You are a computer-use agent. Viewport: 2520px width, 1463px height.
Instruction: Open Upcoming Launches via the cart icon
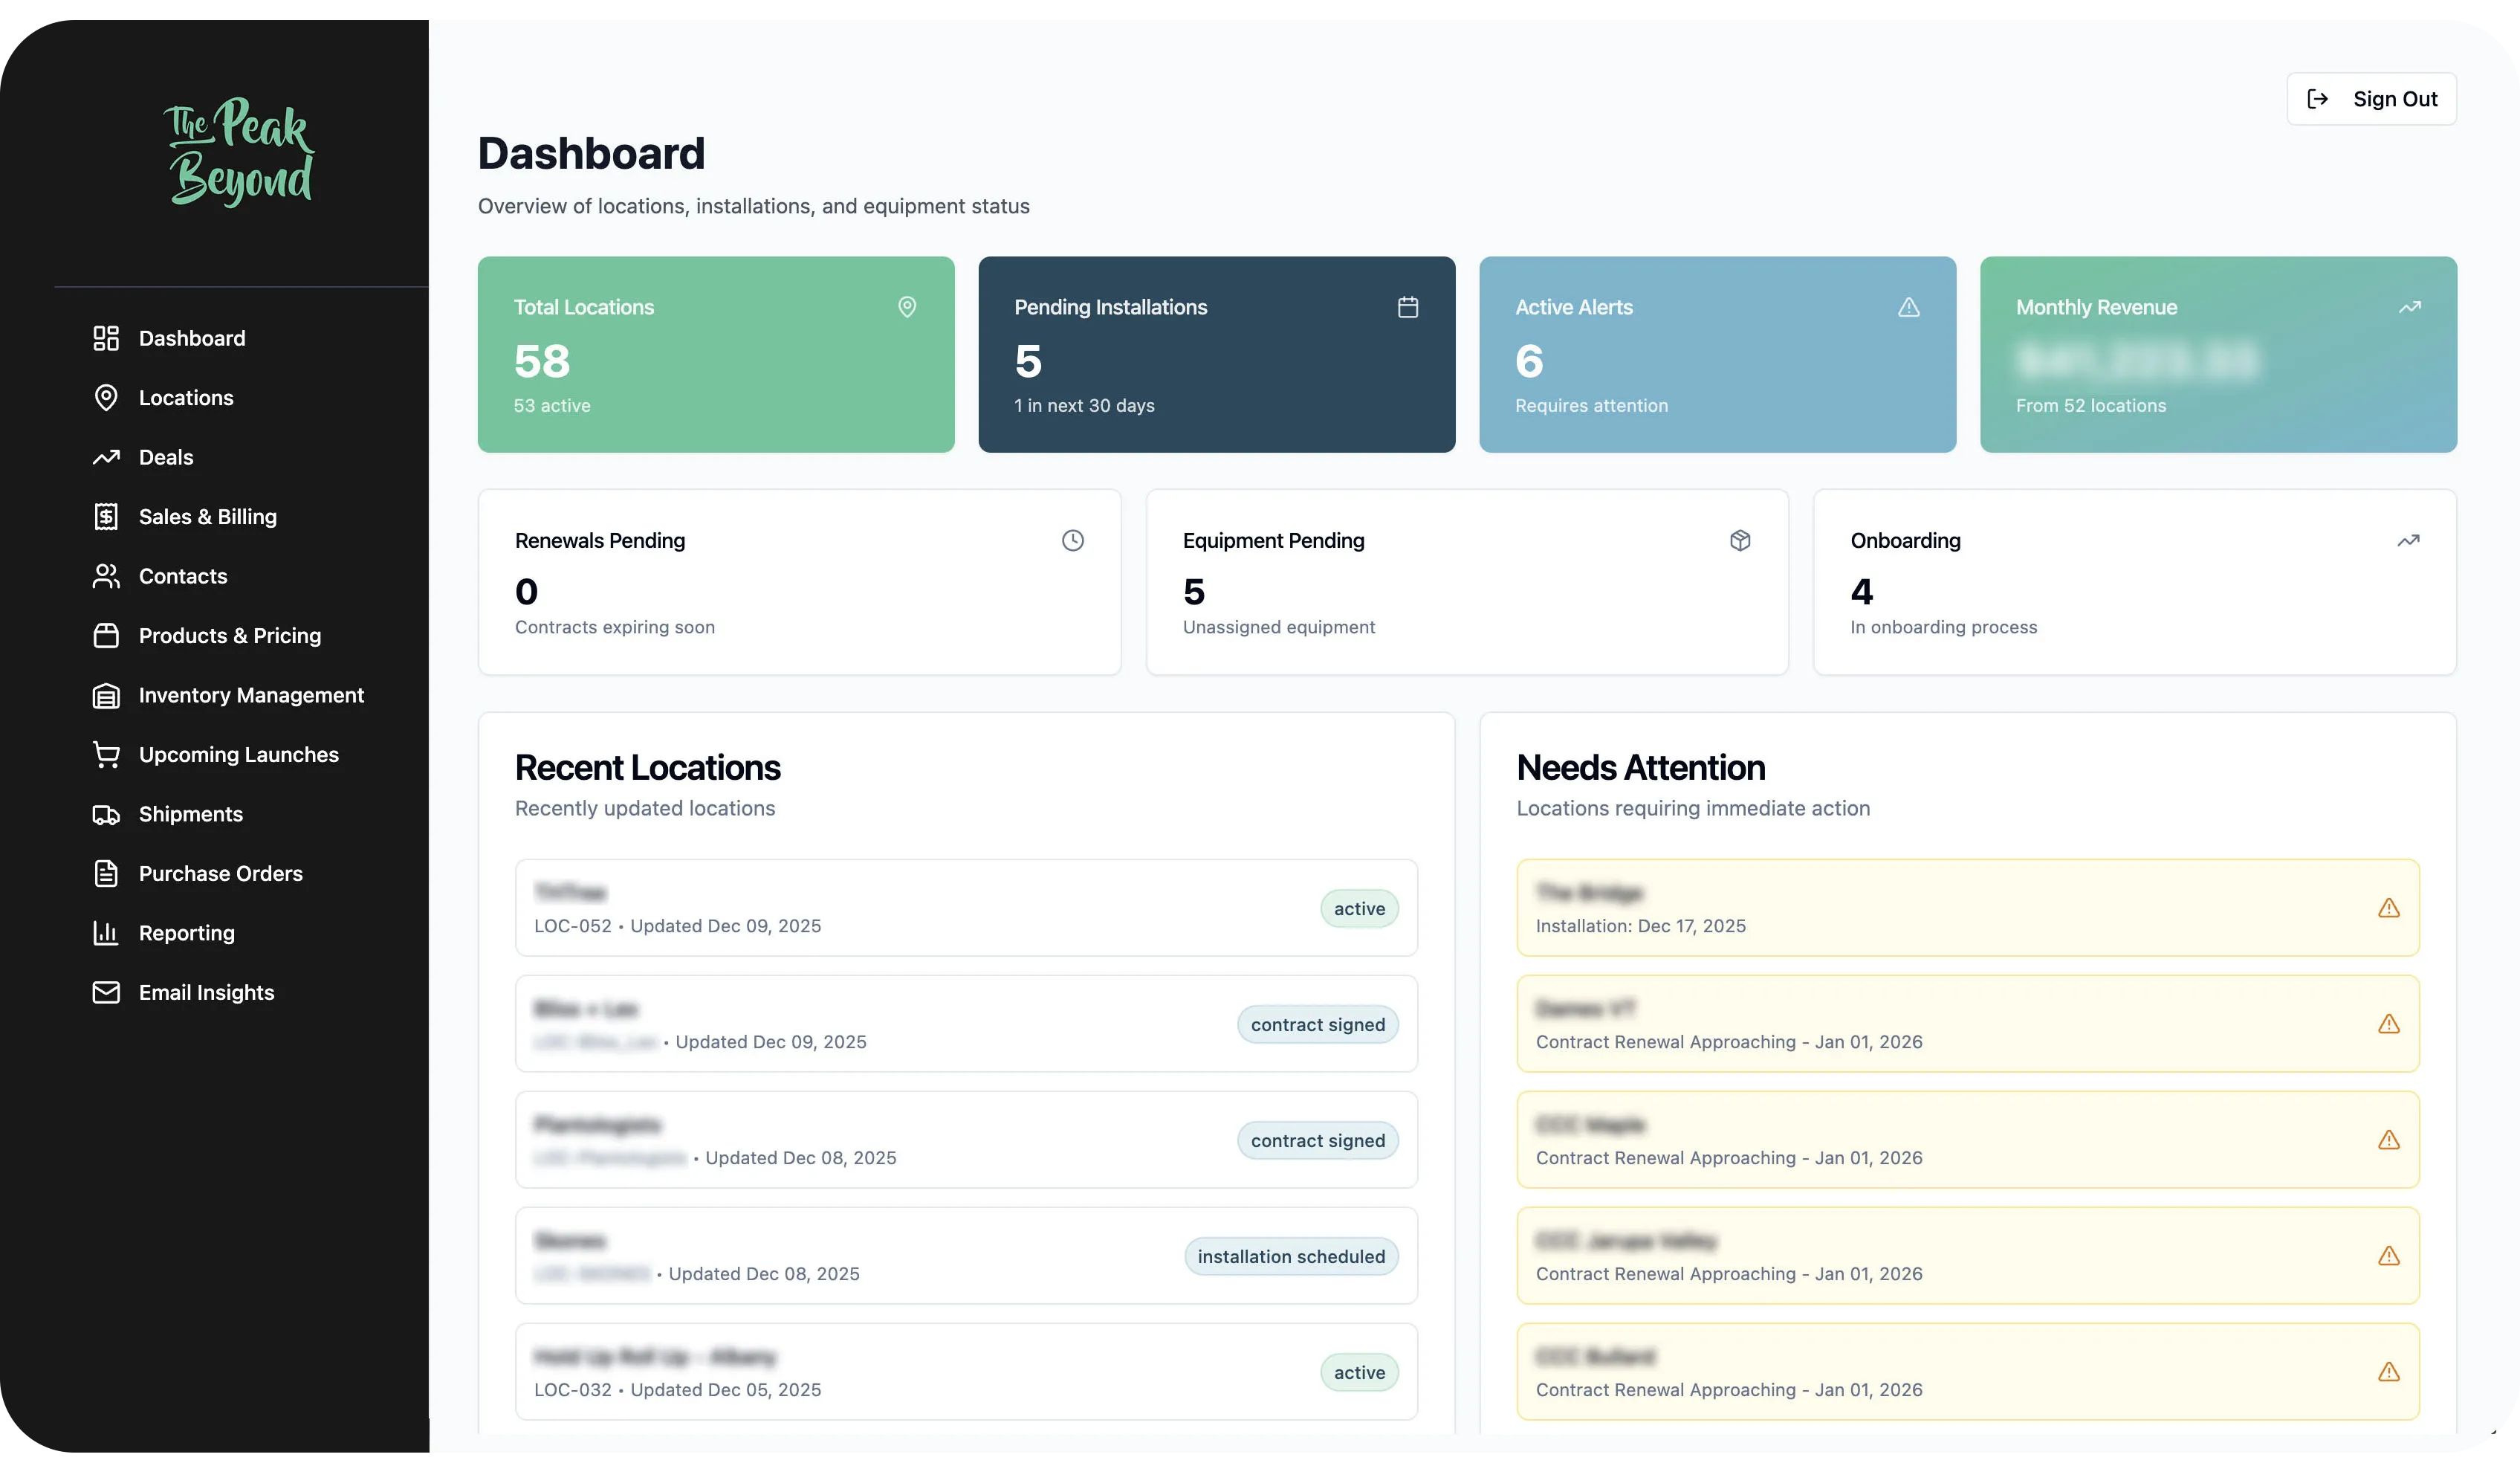106,754
